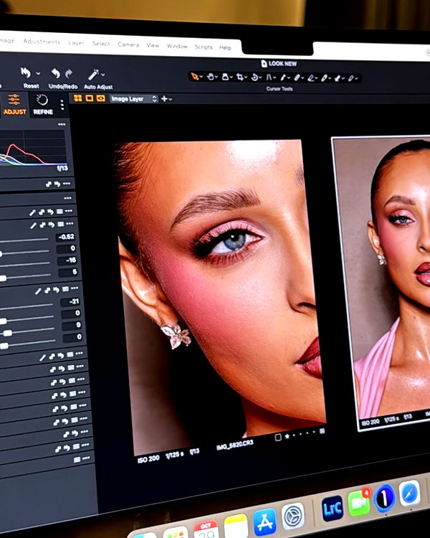Toggle the multi-view grid viewer button
Screen dimensions: 430x538
pyautogui.click(x=78, y=98)
